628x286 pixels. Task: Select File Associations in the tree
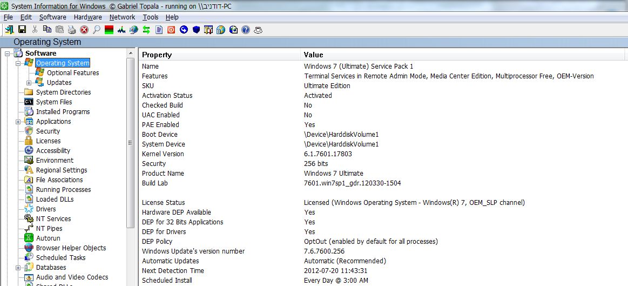(59, 180)
